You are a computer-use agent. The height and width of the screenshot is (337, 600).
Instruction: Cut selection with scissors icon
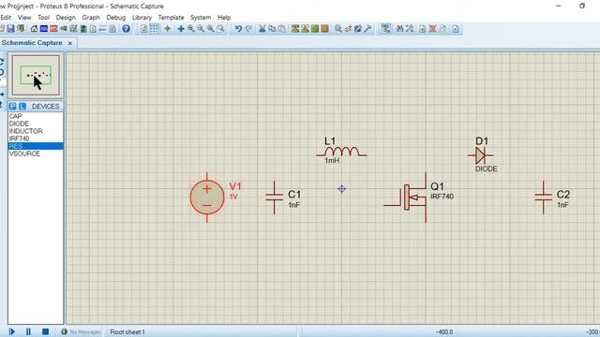click(x=262, y=29)
